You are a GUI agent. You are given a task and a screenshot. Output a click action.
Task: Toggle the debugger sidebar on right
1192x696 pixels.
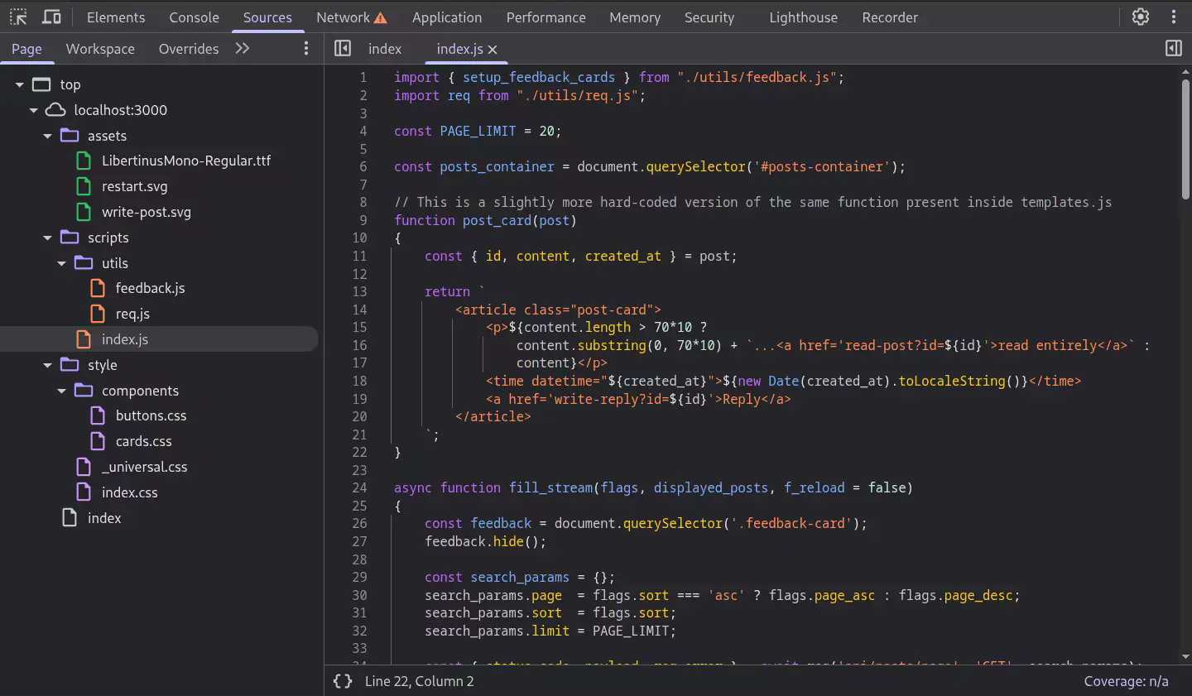(x=1173, y=49)
